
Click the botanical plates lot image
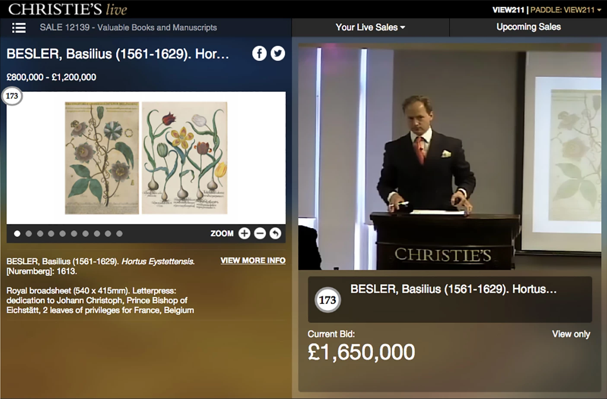point(146,158)
